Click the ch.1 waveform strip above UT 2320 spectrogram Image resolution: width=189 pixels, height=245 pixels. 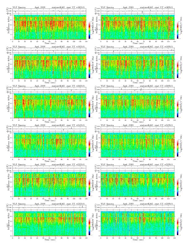coord(49,208)
